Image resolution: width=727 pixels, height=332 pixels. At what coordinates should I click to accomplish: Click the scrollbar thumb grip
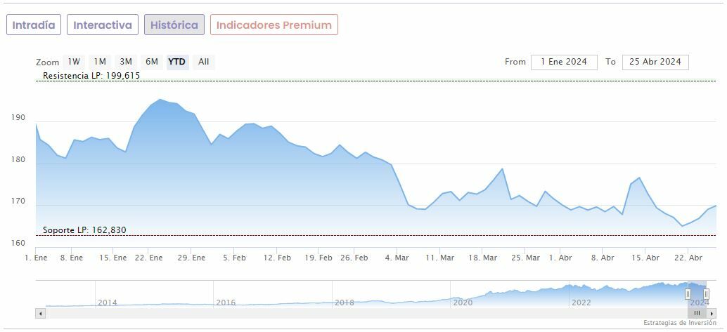[697, 313]
